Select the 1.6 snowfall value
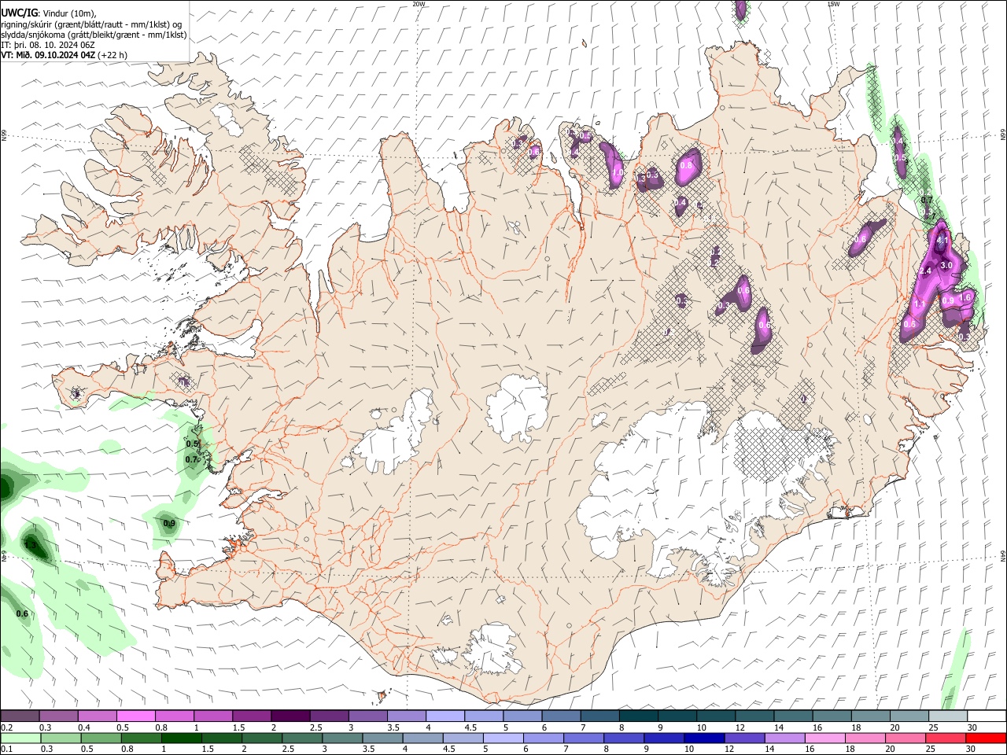 (967, 296)
